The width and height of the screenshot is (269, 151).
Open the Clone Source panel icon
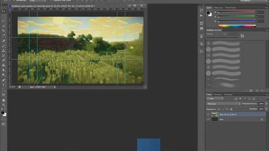point(201,44)
